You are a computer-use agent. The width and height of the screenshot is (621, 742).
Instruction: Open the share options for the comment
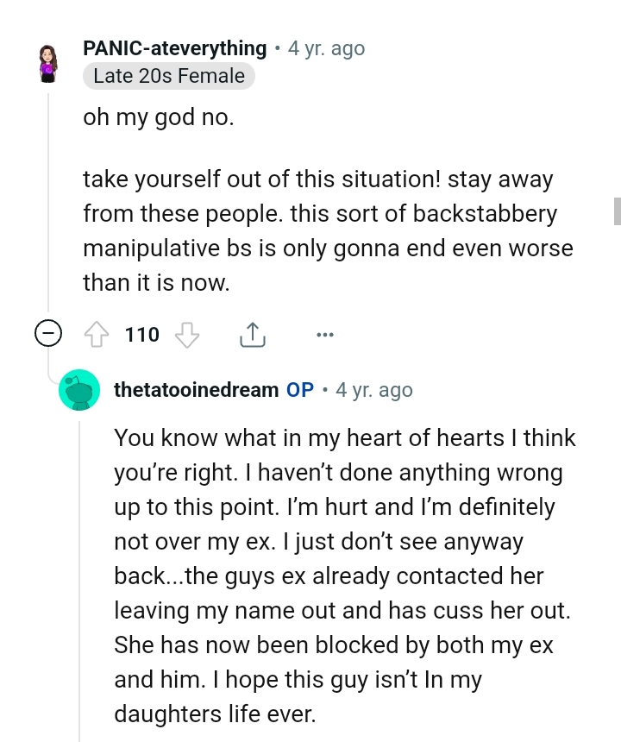pos(252,334)
